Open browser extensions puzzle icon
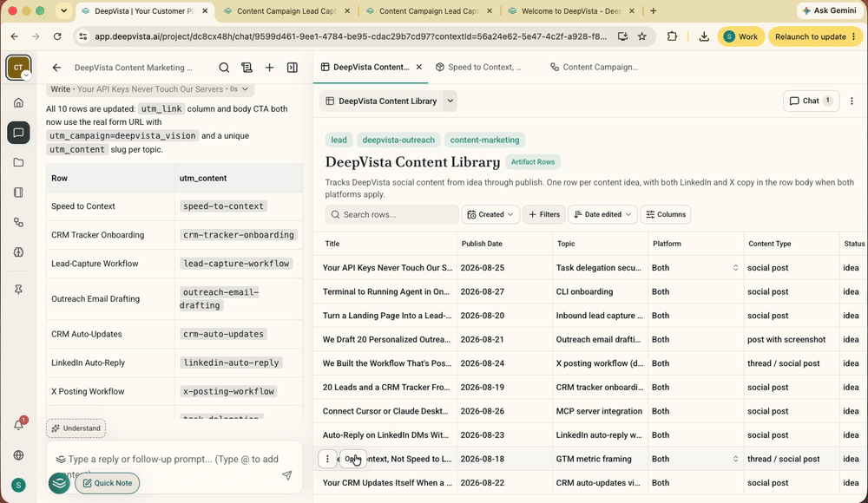 (672, 36)
